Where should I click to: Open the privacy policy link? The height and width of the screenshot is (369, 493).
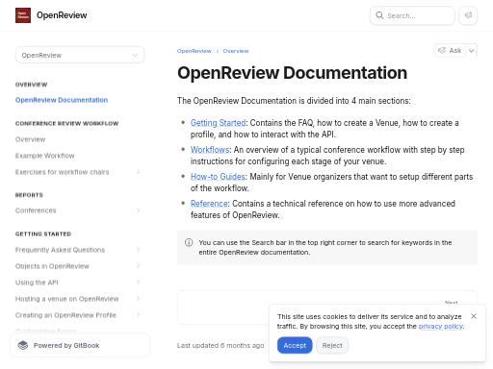(441, 326)
